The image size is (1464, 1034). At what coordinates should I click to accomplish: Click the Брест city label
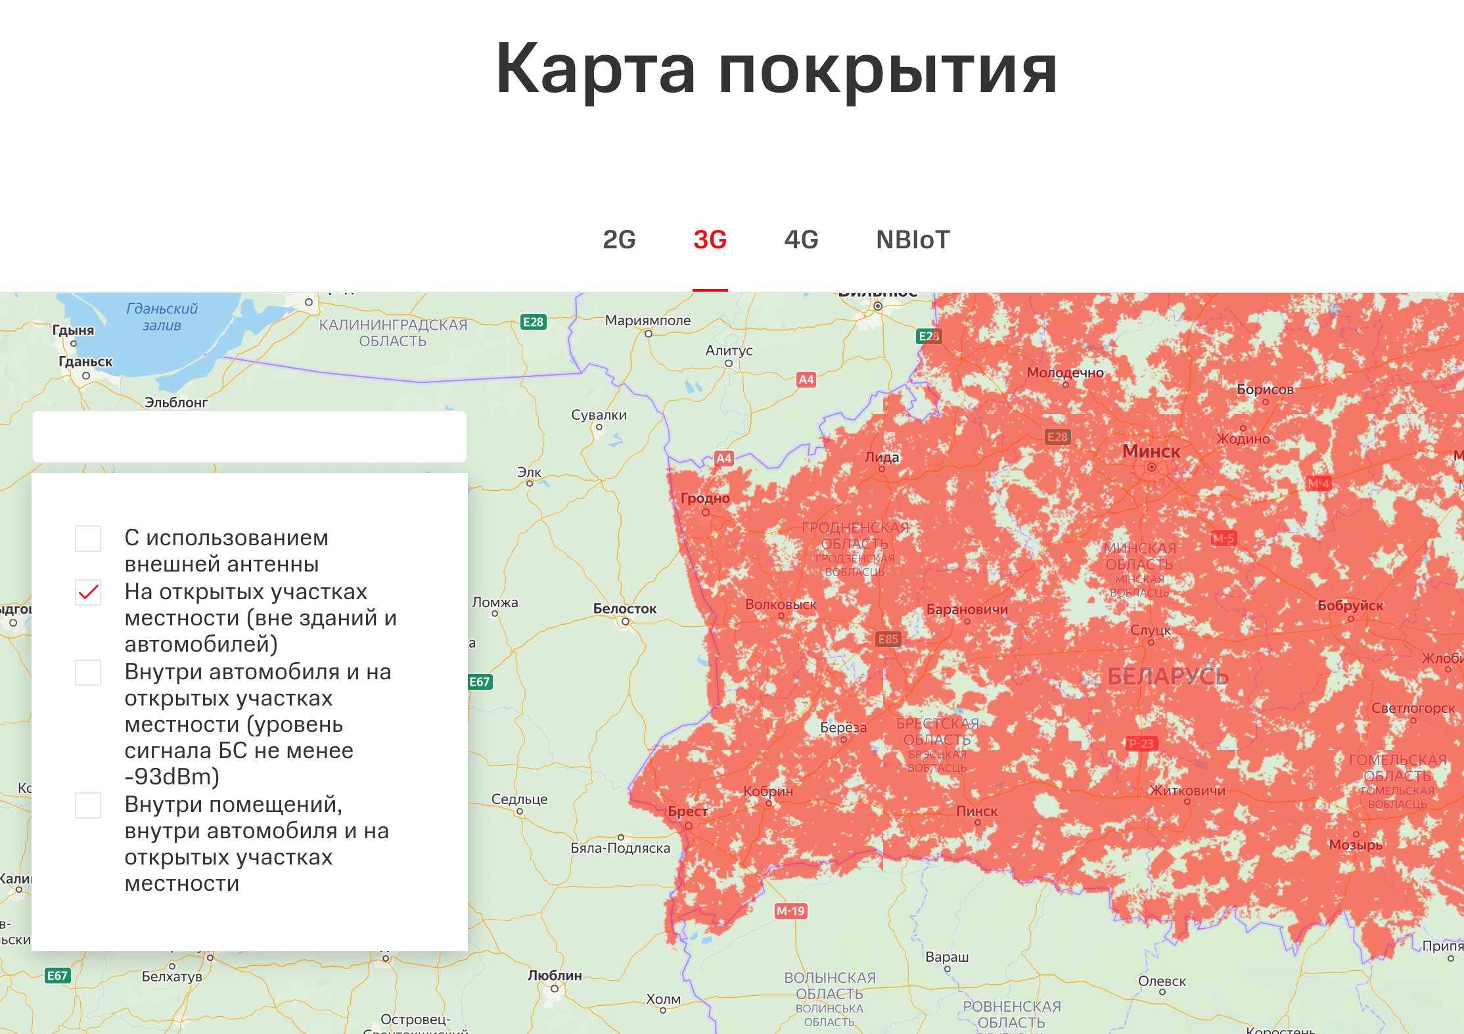pyautogui.click(x=687, y=811)
